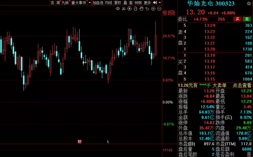This screenshot has width=253, height=157.
Task: Toggle the 九转 indicator
Action: (65, 3)
